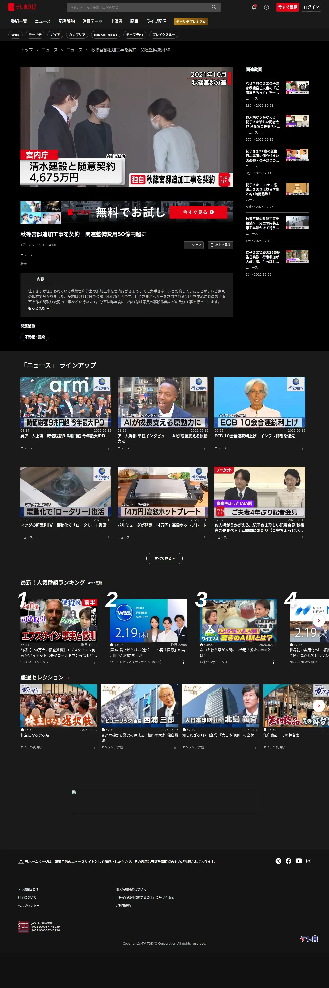Screen dimensions: 329x988
Task: Open the help question mark icon
Action: pos(266,7)
